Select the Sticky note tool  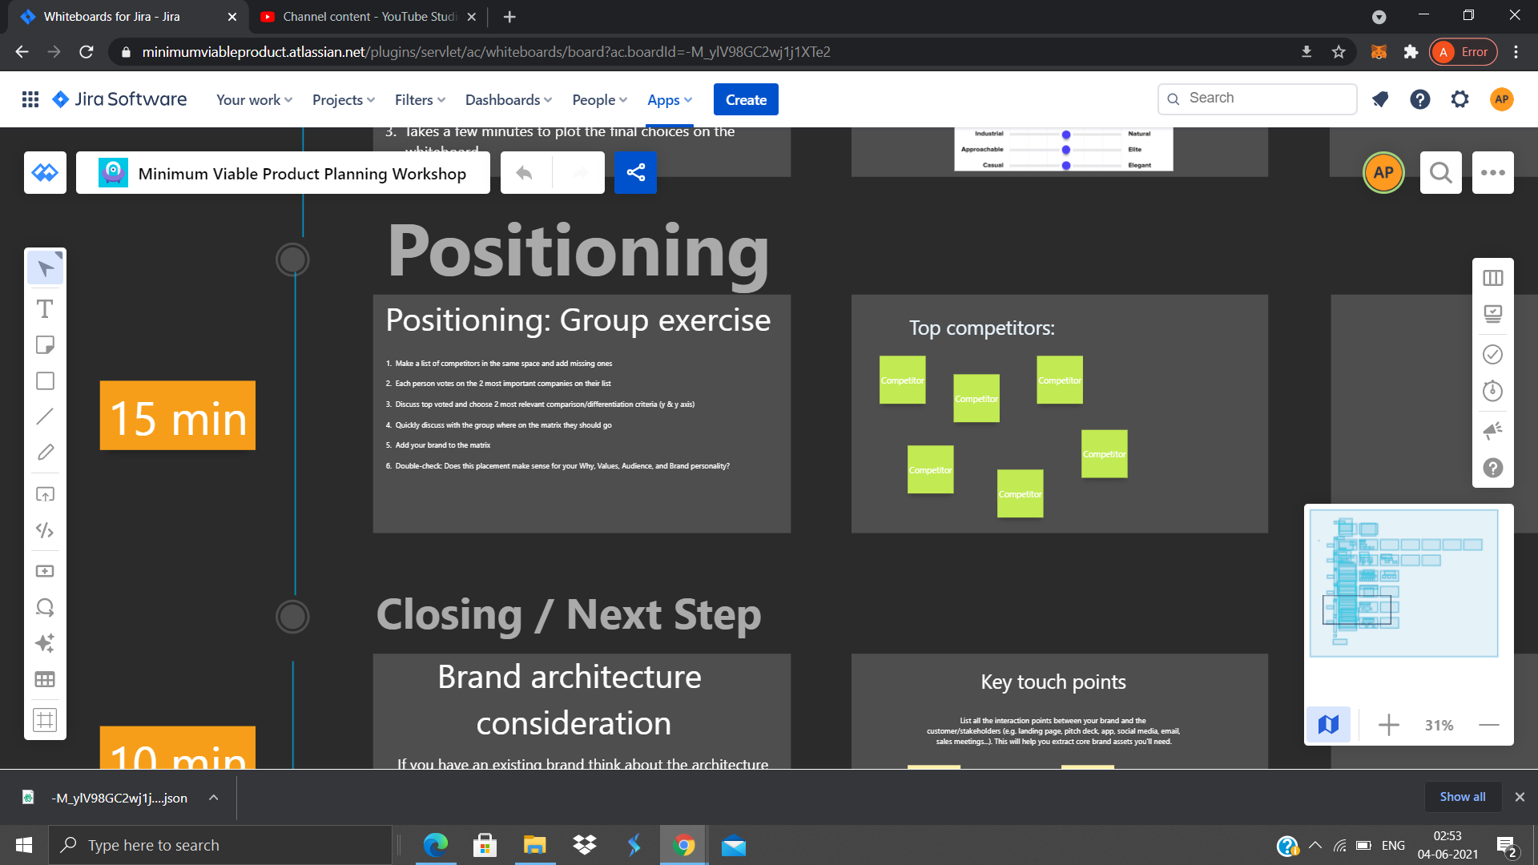[45, 345]
